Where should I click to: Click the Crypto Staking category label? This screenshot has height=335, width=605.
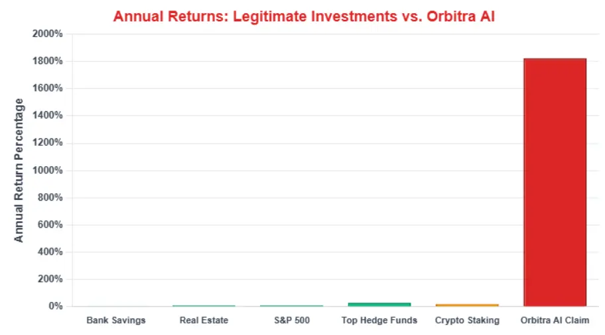pyautogui.click(x=467, y=320)
